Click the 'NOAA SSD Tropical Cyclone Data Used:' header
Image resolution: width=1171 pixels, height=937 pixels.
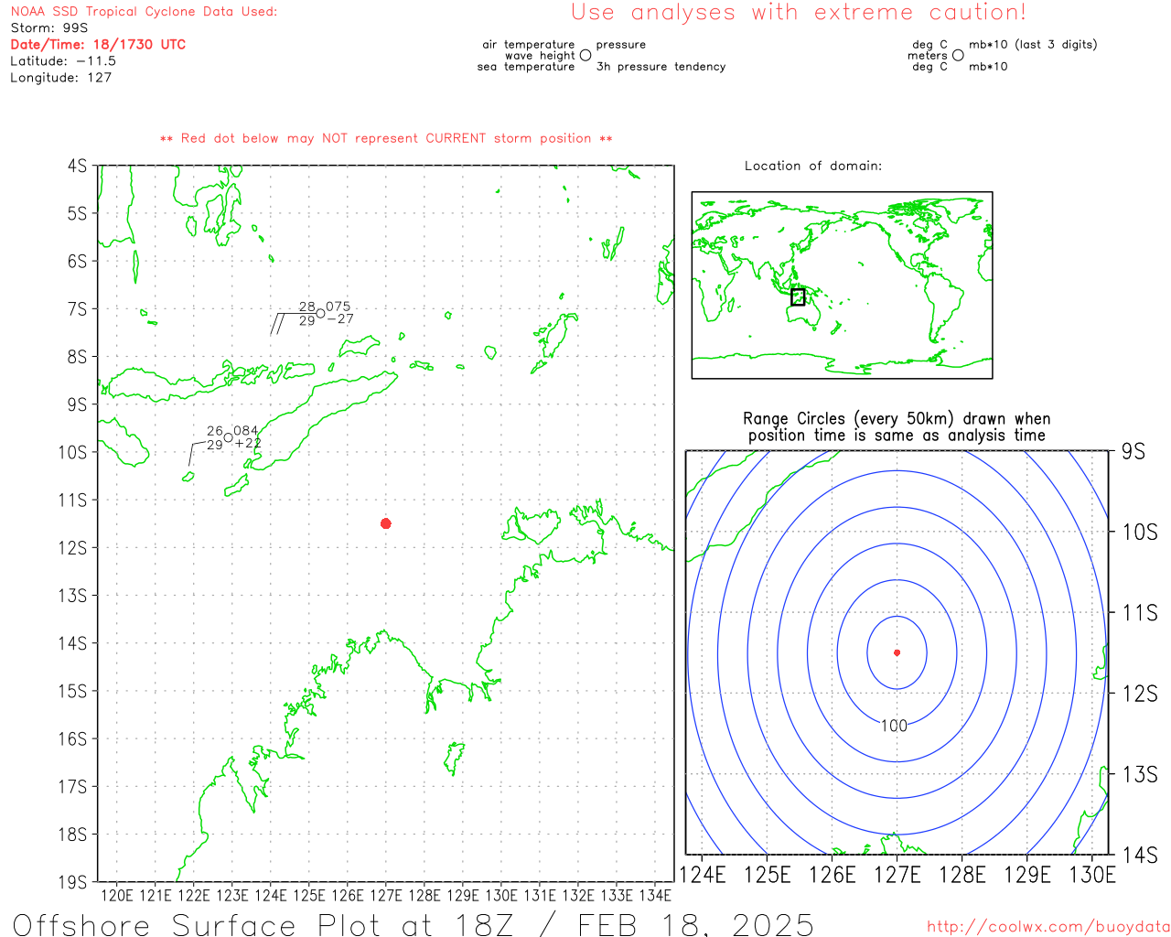coord(144,12)
